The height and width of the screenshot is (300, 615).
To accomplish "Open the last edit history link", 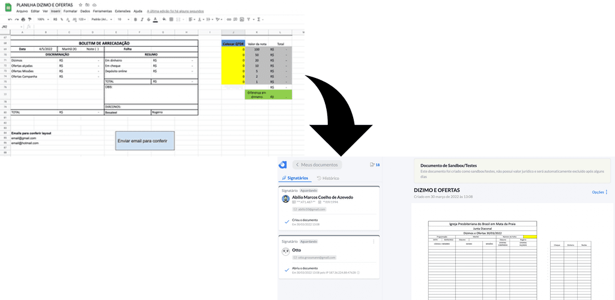I will [175, 11].
